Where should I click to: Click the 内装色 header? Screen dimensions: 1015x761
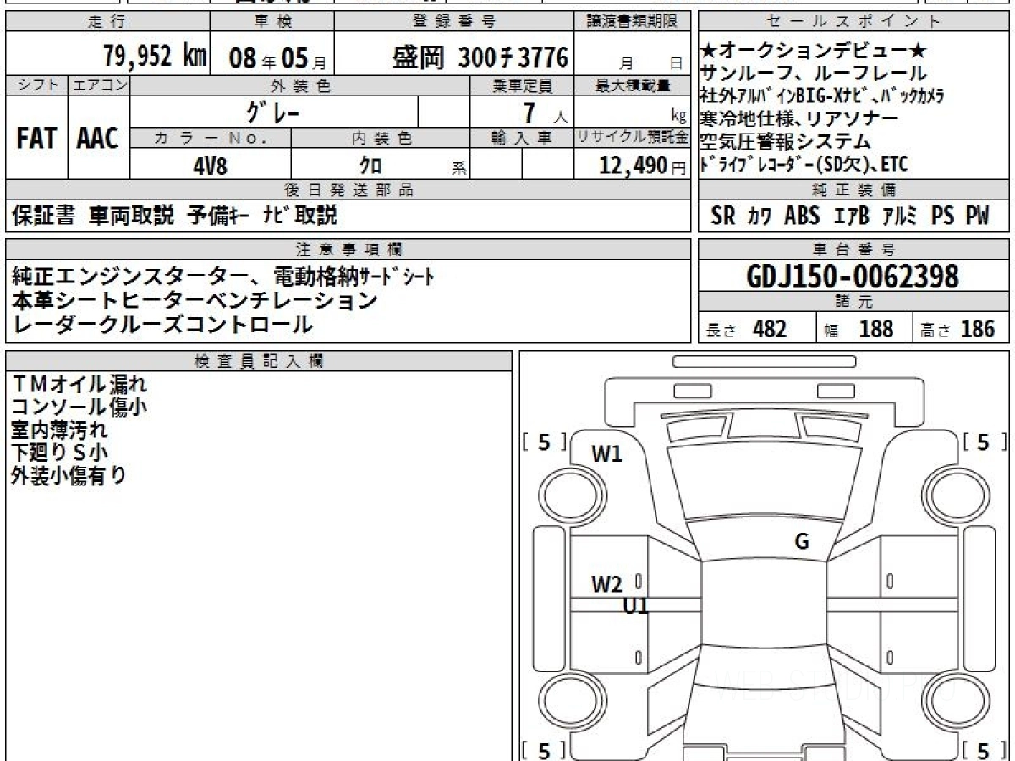[x=381, y=138]
